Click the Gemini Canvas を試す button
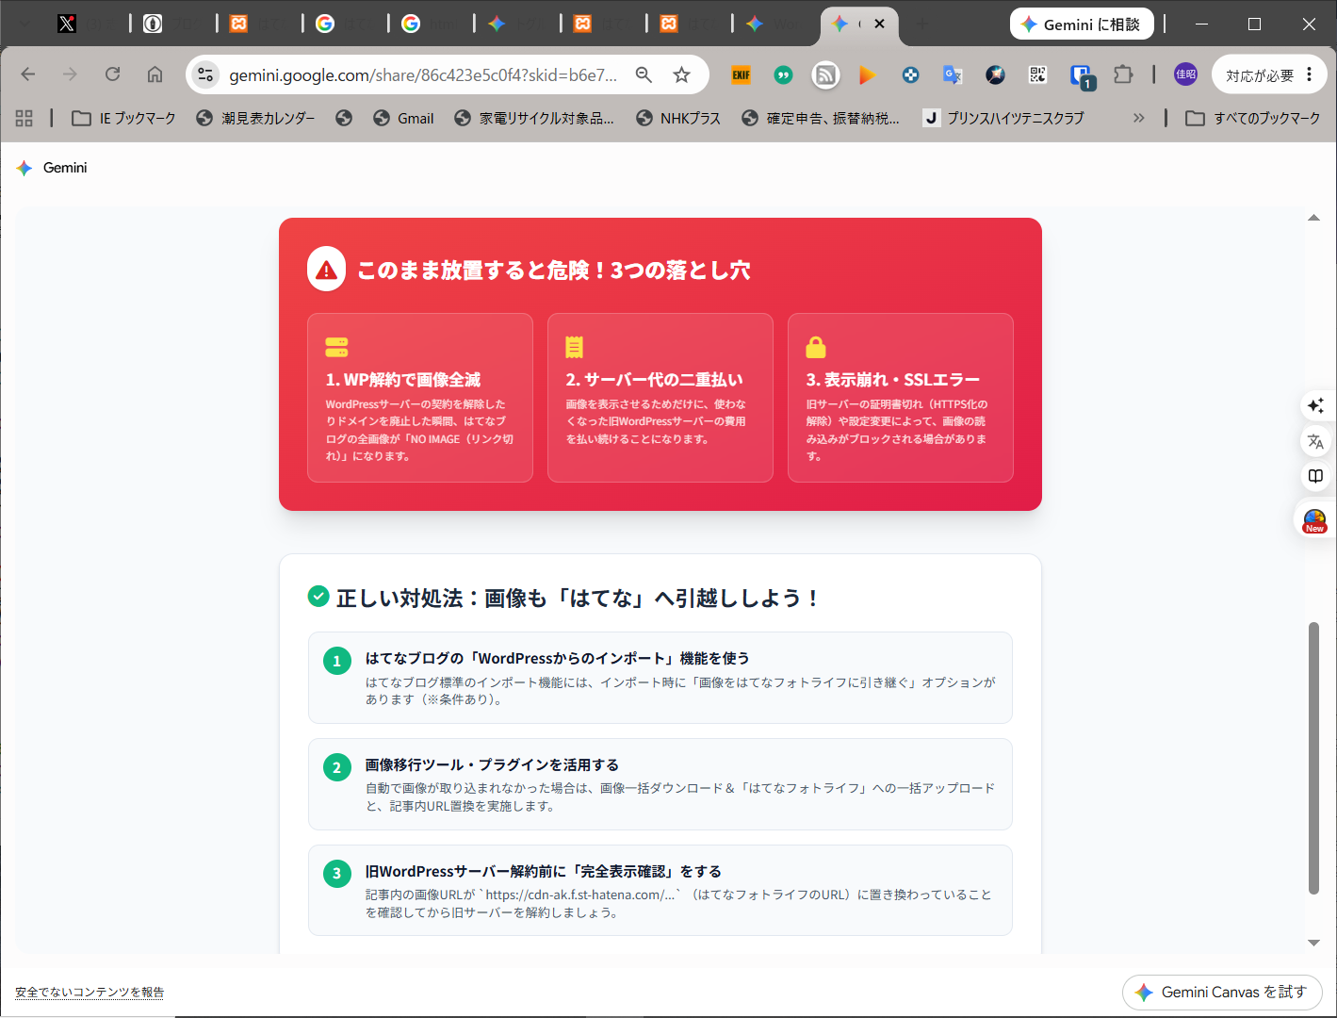 pyautogui.click(x=1222, y=992)
